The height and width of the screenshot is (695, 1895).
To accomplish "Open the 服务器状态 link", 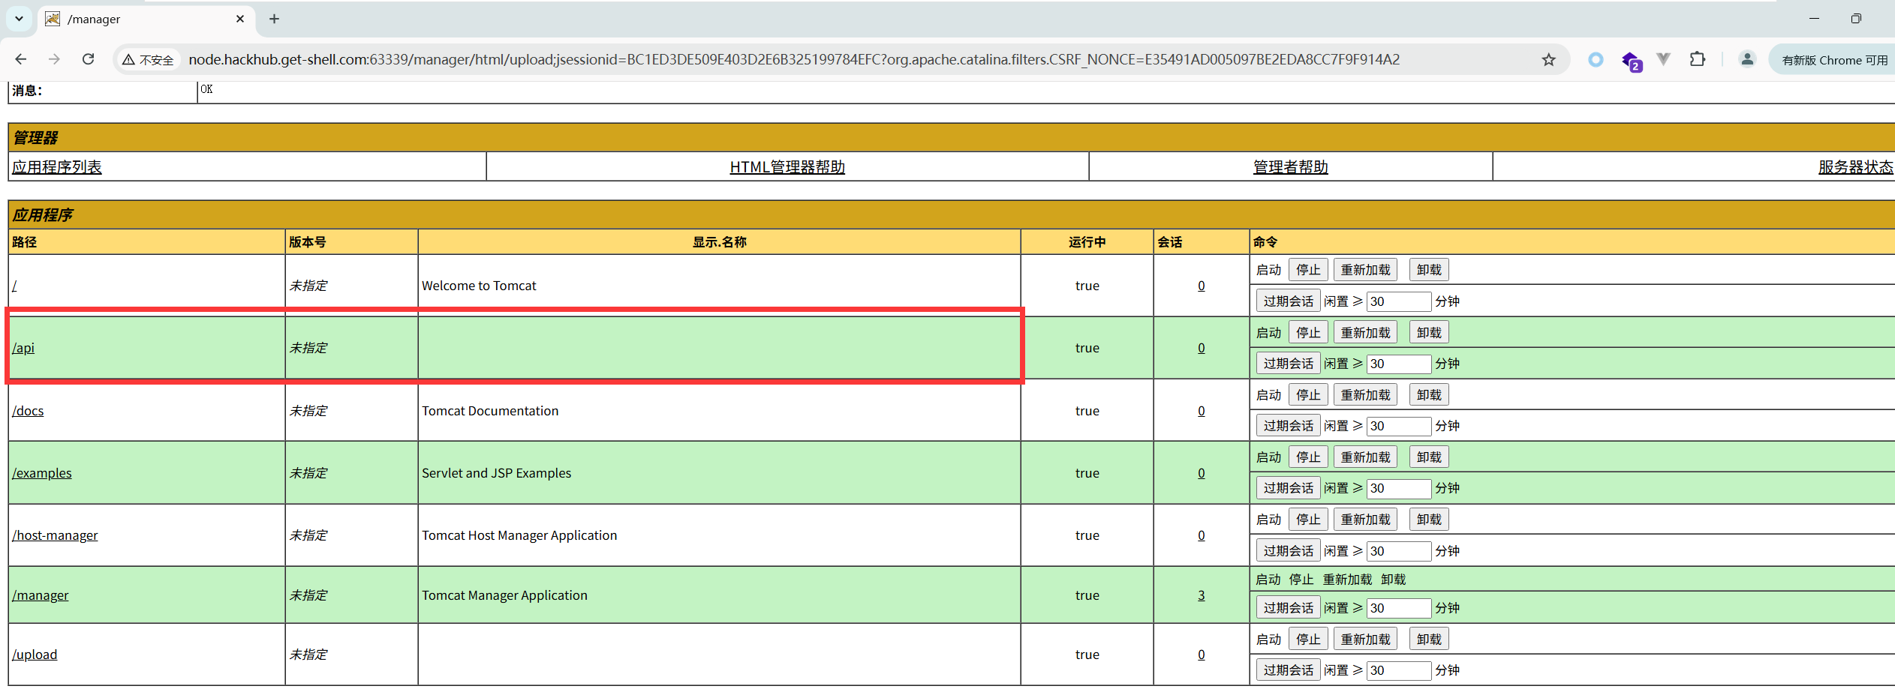I will tap(1854, 166).
